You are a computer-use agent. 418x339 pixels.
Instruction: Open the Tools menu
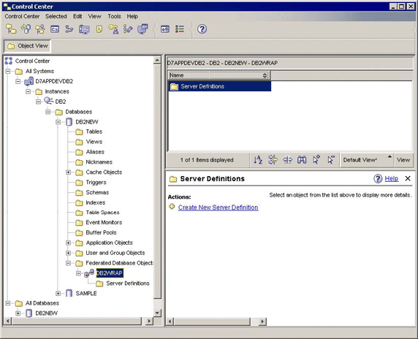114,16
